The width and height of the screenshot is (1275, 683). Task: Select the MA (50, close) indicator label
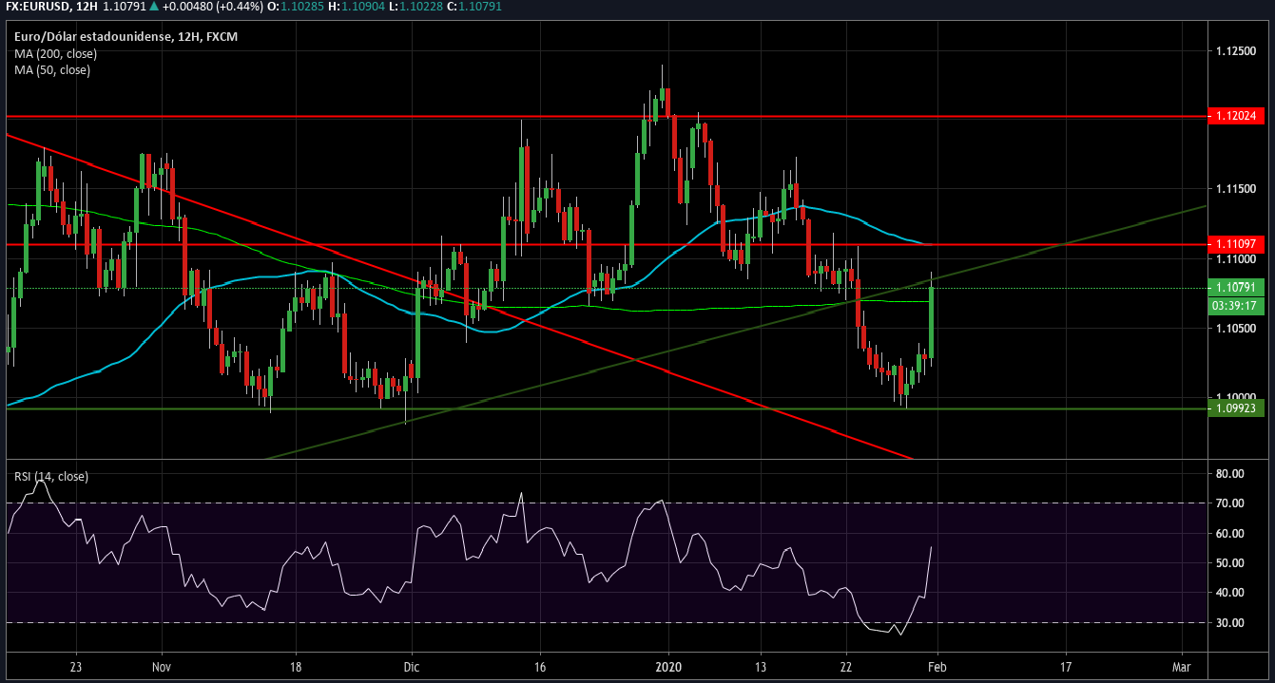click(x=52, y=70)
